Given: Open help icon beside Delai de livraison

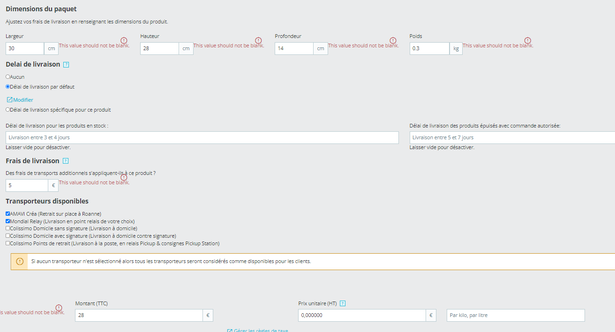Looking at the screenshot, I should click(66, 65).
